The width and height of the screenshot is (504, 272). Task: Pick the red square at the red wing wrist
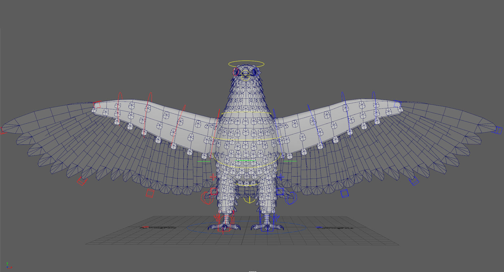point(97,104)
